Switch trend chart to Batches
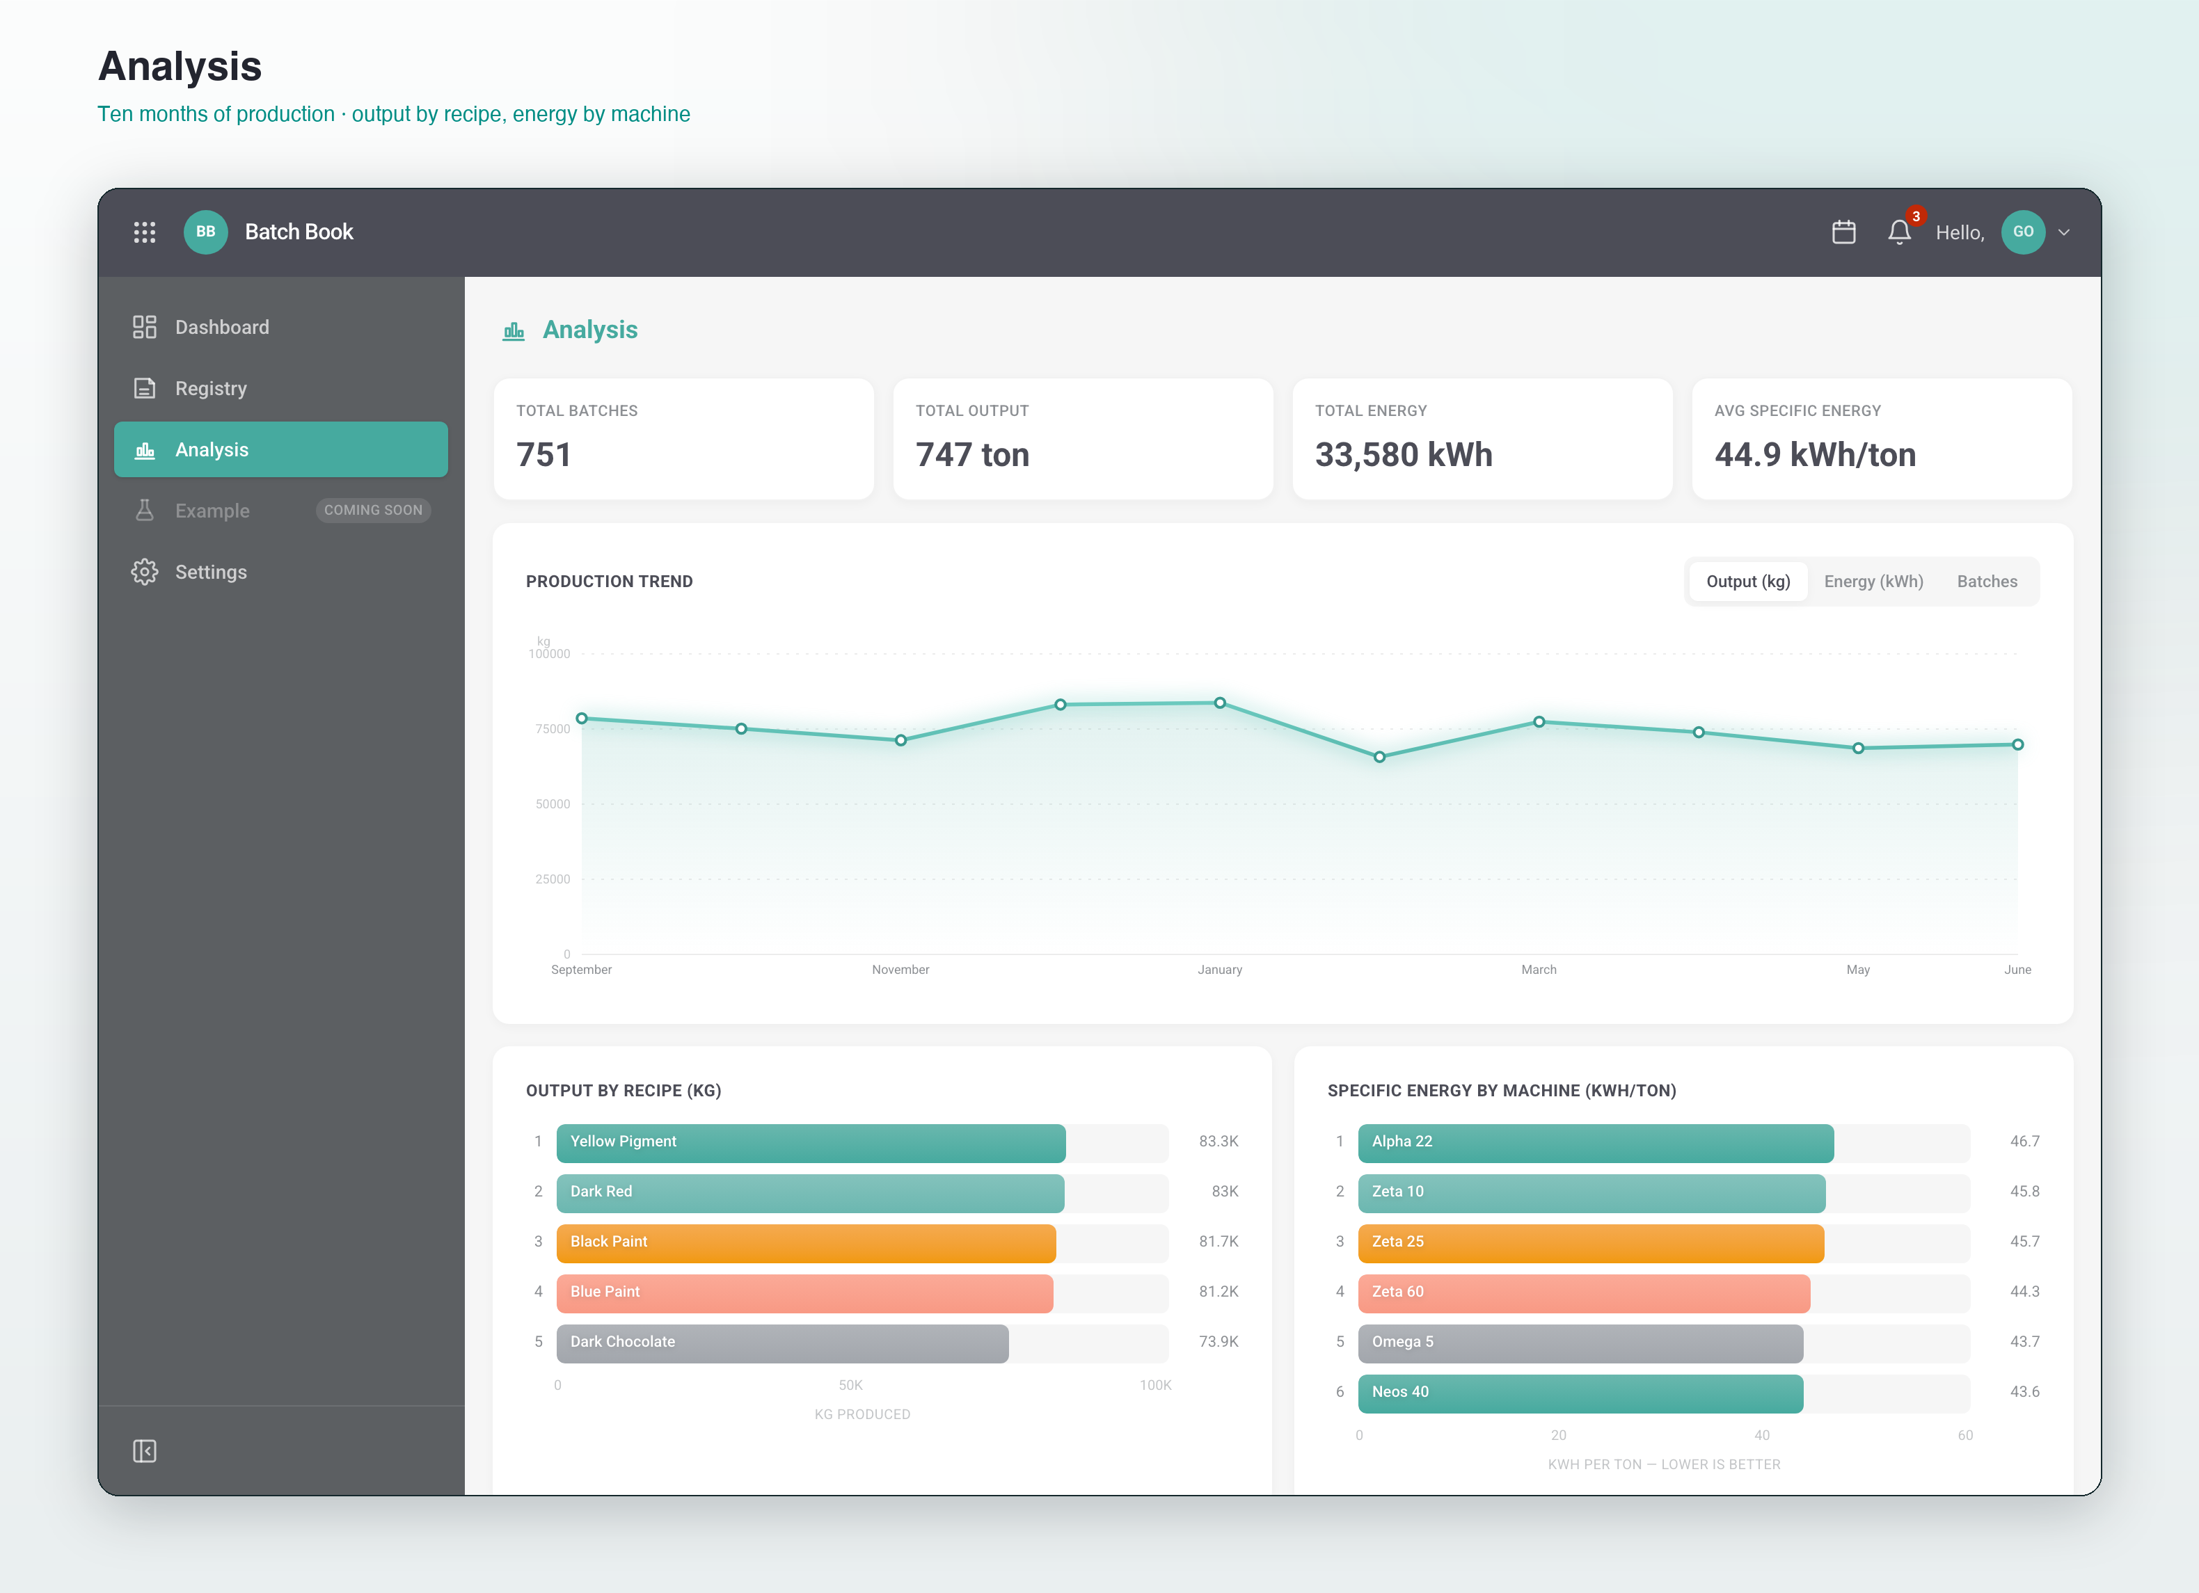Screen dimensions: 2199x1593 point(1987,582)
